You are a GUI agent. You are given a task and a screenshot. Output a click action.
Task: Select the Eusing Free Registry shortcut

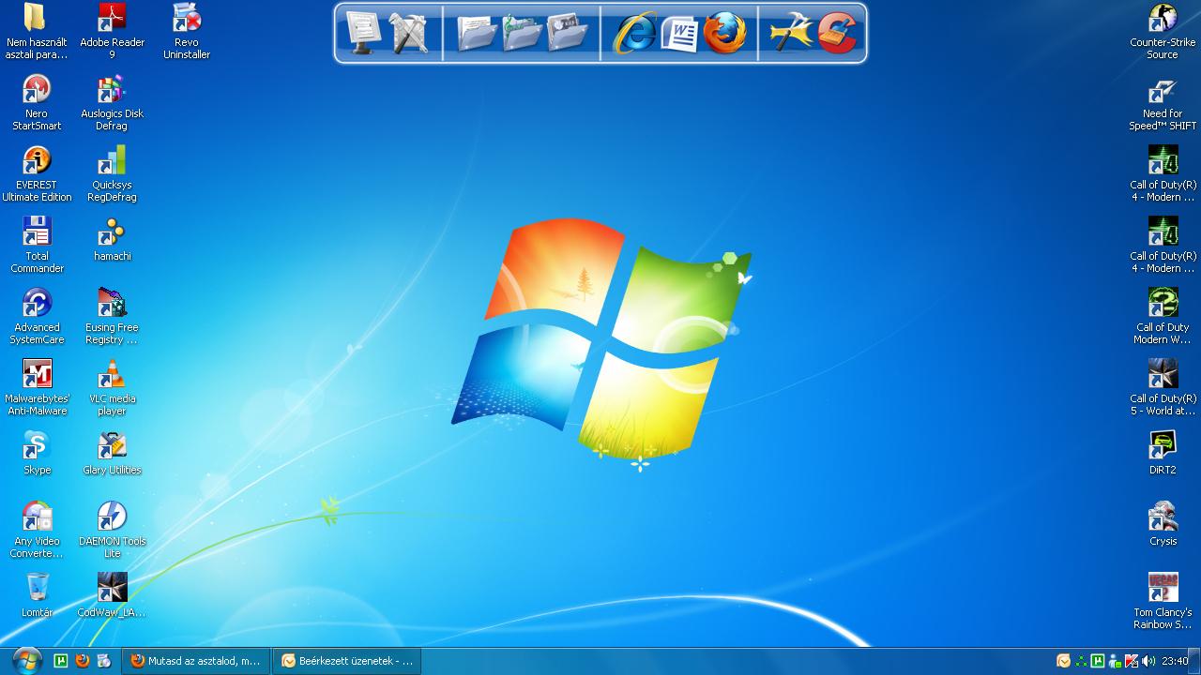coord(112,316)
